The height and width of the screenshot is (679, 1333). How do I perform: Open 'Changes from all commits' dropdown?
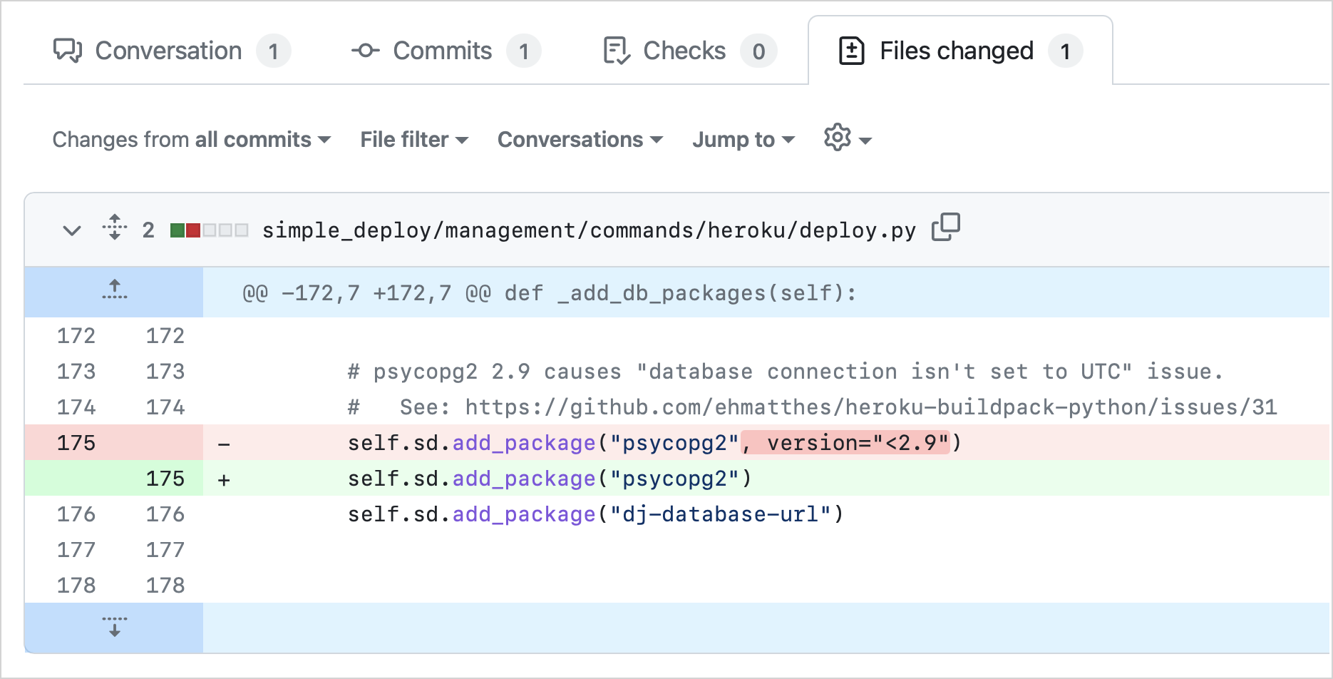191,139
